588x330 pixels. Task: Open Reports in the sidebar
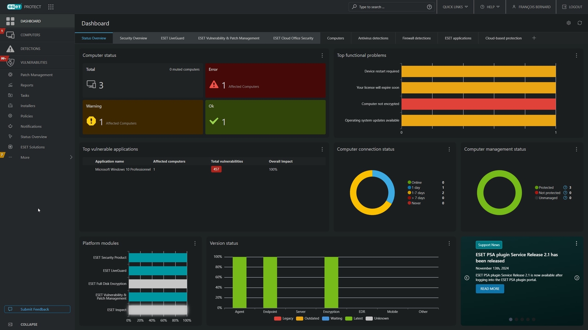(x=27, y=85)
